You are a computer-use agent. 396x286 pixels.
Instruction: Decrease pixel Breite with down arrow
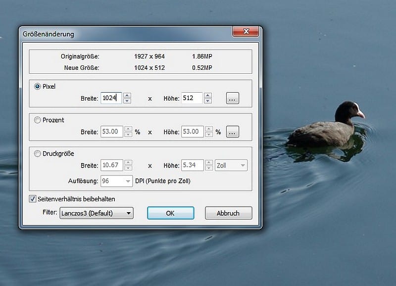tap(127, 101)
